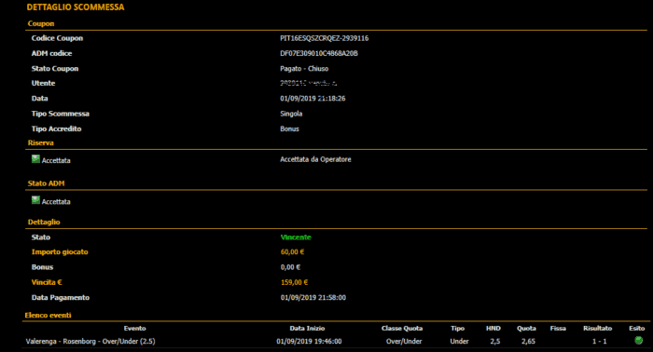Click the event start 01/09/2019 19:46:00
This screenshot has width=653, height=352.
pos(309,341)
